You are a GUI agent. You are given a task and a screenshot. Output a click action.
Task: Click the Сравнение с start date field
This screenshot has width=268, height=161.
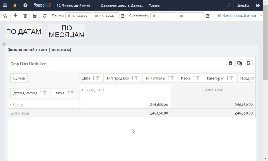click(x=164, y=16)
